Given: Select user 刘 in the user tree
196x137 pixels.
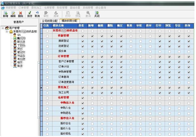Looking at the screenshot, I should 21,55.
